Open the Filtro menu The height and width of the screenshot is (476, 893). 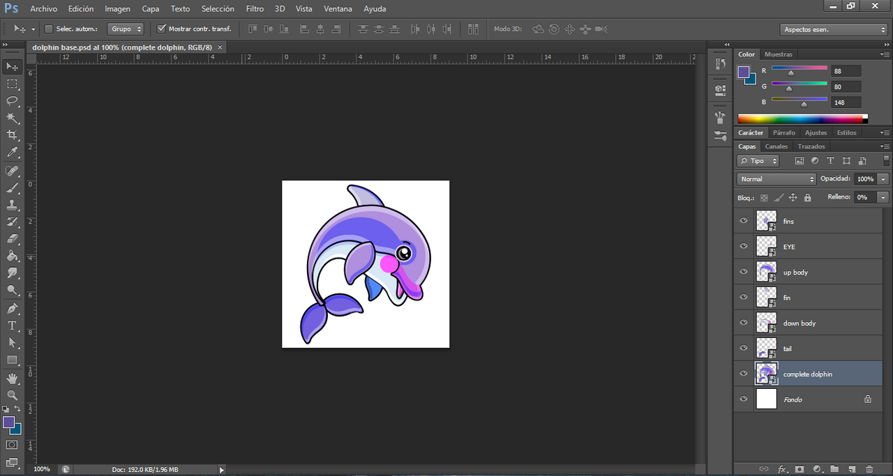tap(255, 9)
